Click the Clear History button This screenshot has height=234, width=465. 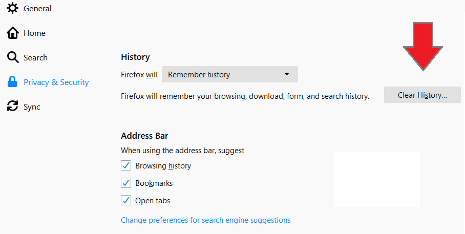point(422,95)
